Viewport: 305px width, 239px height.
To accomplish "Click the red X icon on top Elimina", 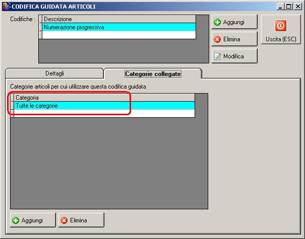I will (x=217, y=39).
